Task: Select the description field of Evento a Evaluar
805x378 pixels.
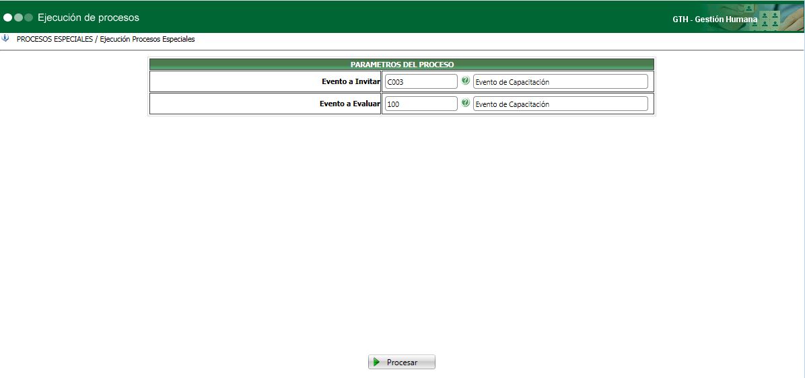Action: 560,104
